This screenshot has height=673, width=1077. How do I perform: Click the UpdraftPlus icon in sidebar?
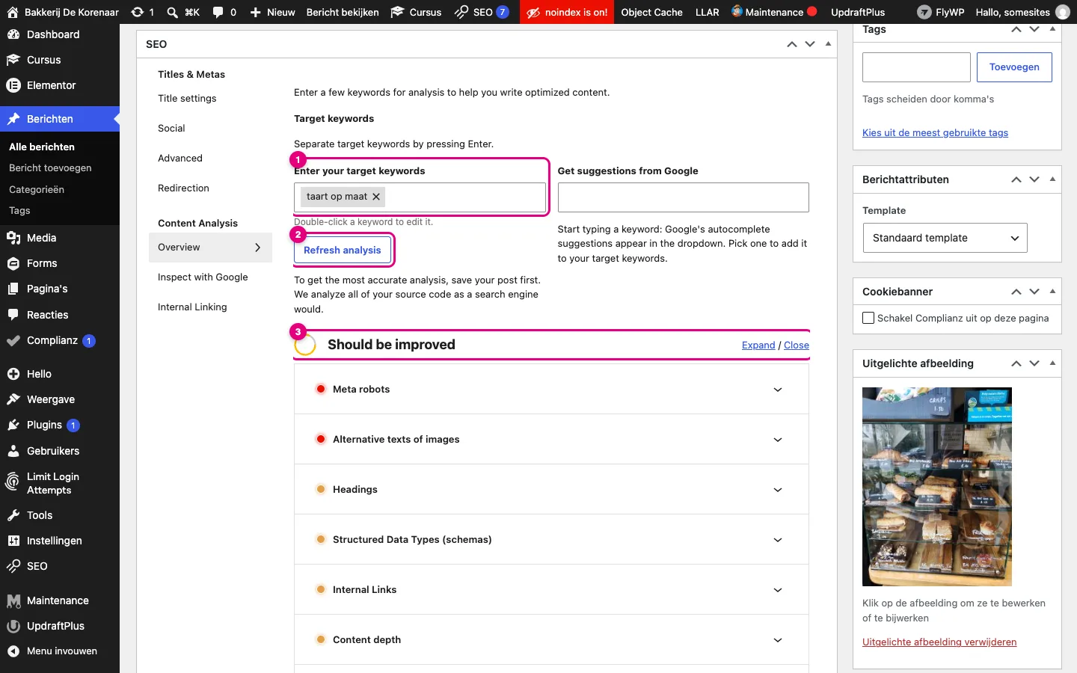[x=13, y=626]
